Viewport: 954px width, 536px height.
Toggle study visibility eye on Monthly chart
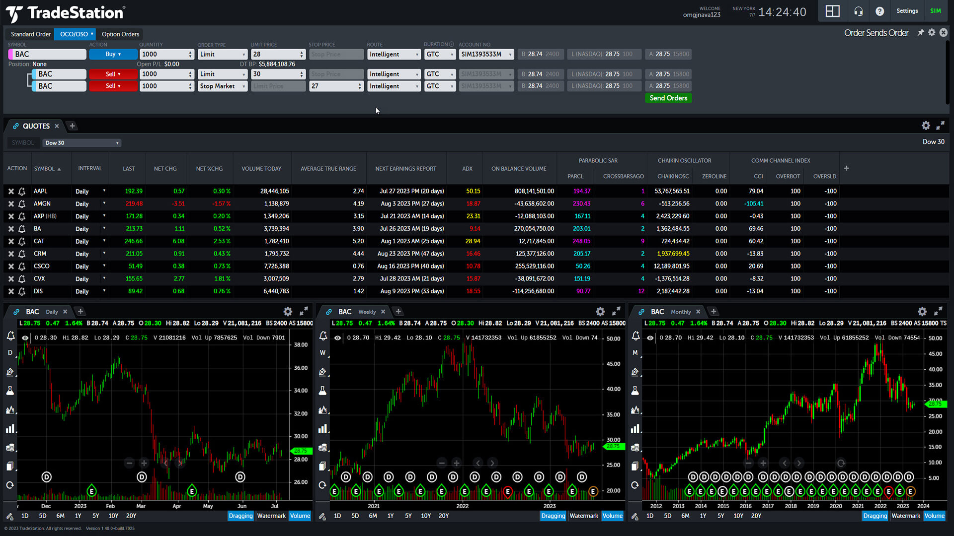pyautogui.click(x=650, y=338)
